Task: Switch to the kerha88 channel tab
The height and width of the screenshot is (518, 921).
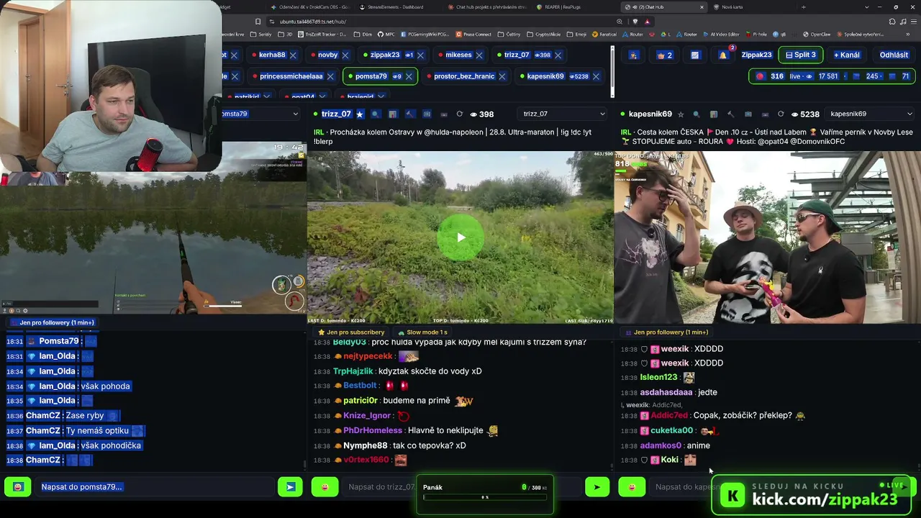Action: pyautogui.click(x=272, y=55)
